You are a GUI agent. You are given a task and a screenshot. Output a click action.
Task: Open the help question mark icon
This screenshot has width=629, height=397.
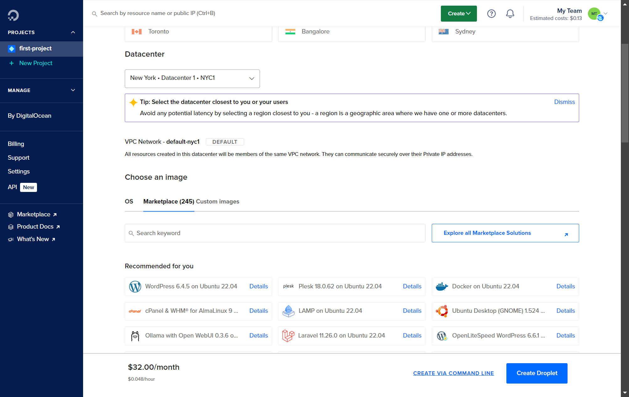pyautogui.click(x=491, y=13)
